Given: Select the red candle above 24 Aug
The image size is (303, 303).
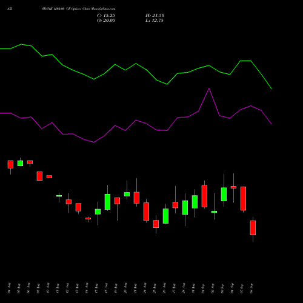Looking at the screenshot, I should pos(146,211).
